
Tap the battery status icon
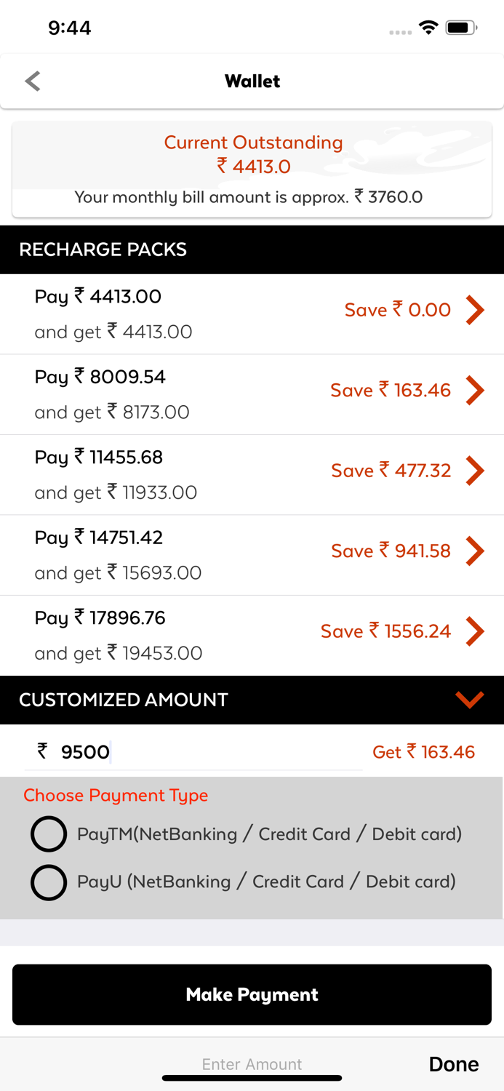pyautogui.click(x=461, y=28)
